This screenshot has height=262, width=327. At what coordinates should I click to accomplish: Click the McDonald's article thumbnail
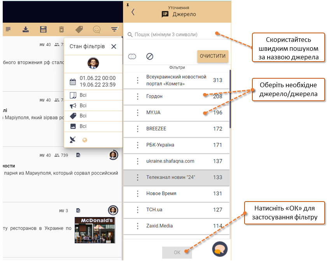[x=95, y=230]
